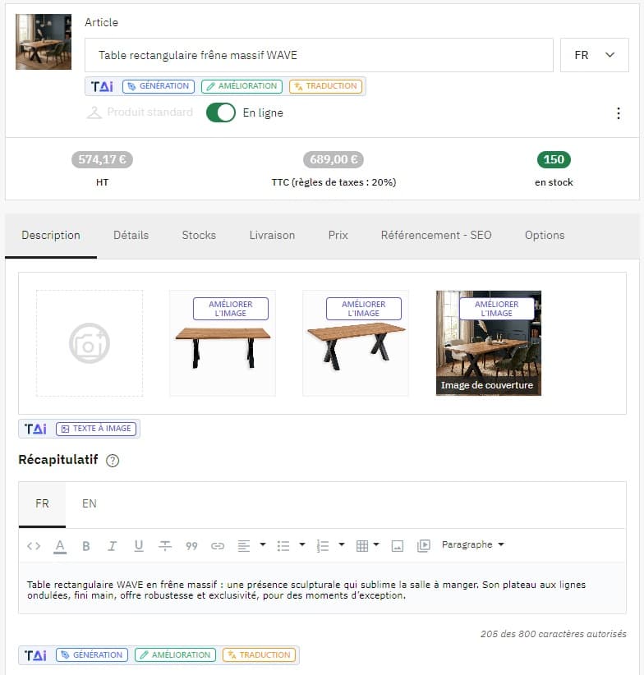Image resolution: width=644 pixels, height=675 pixels.
Task: Click bottom AMÉLIORATION button below recap
Action: coord(175,655)
